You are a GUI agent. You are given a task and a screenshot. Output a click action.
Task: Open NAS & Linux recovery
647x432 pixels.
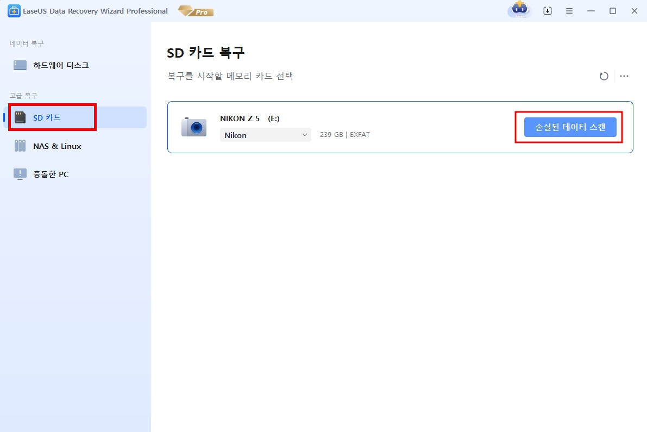tap(57, 146)
